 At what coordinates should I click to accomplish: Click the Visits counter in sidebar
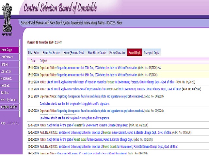[9, 123]
